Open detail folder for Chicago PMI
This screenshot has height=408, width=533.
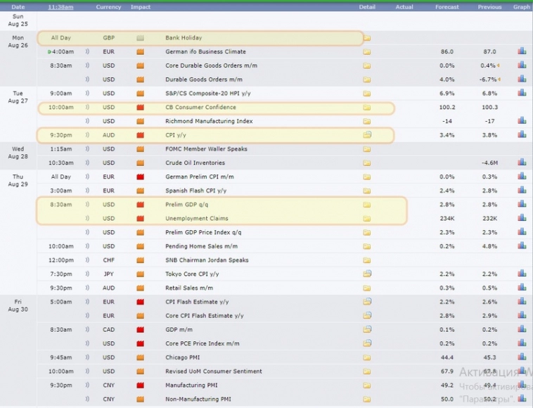367,357
